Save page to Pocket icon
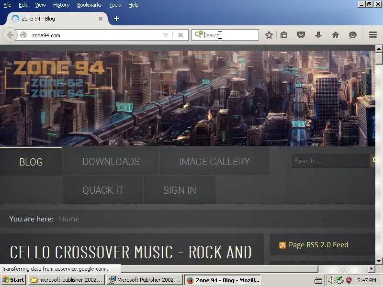Viewport: 383px width, 287px height. (301, 35)
